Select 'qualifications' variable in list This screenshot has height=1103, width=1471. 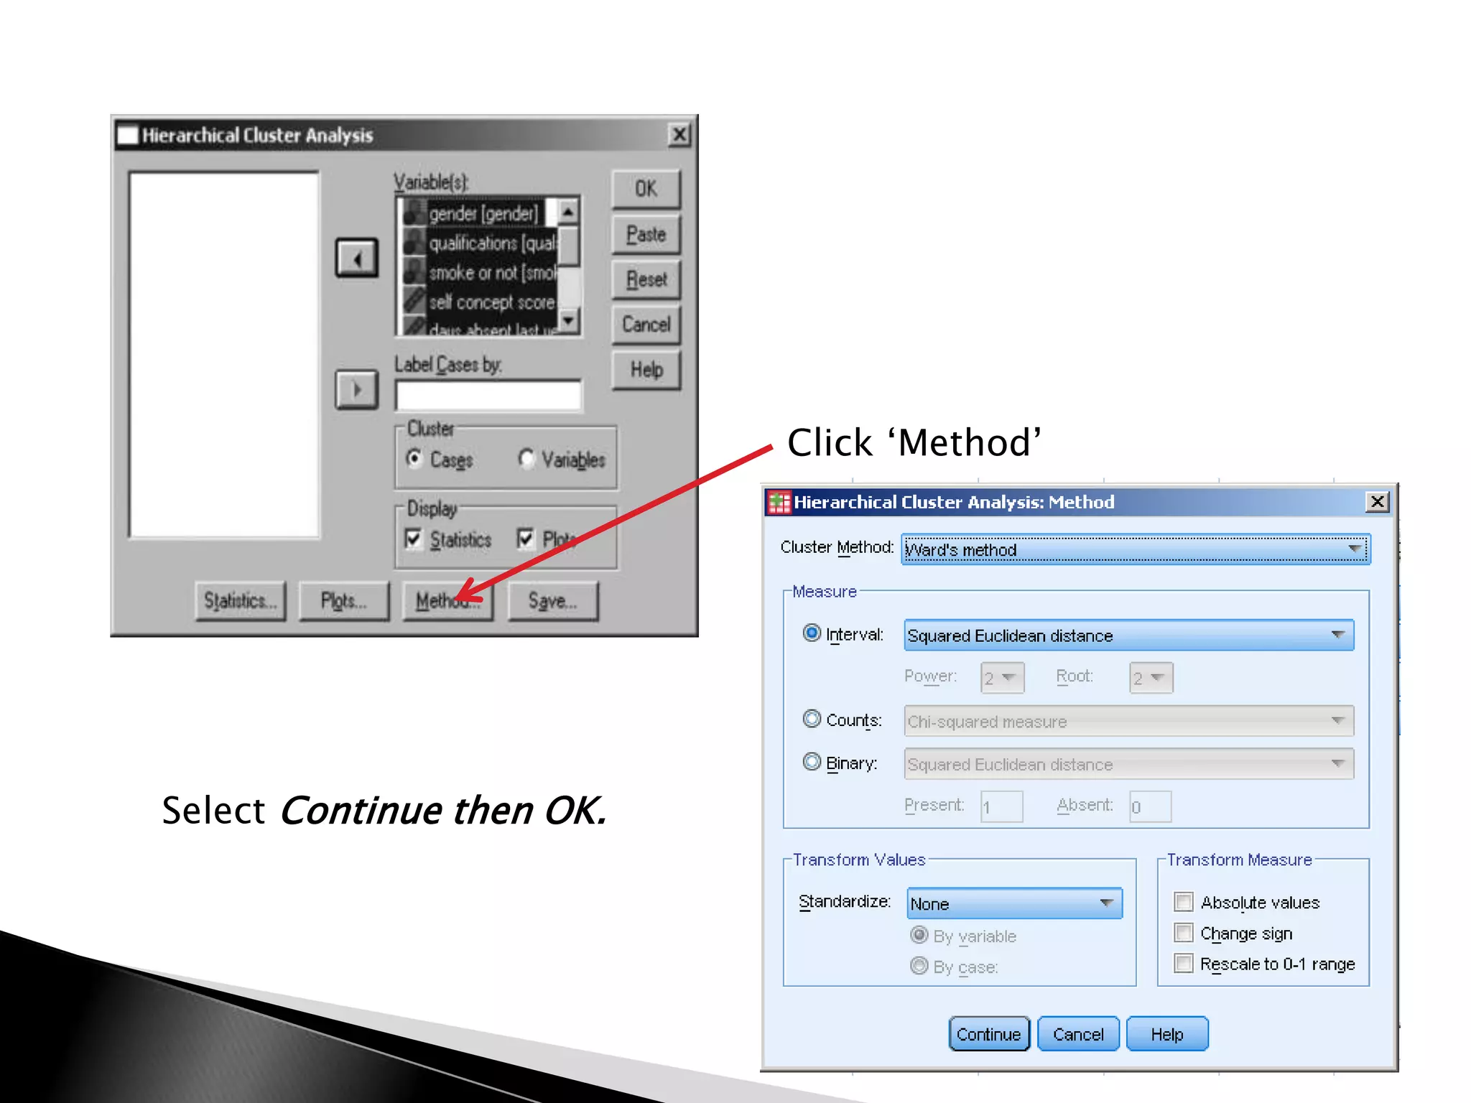[x=493, y=243]
